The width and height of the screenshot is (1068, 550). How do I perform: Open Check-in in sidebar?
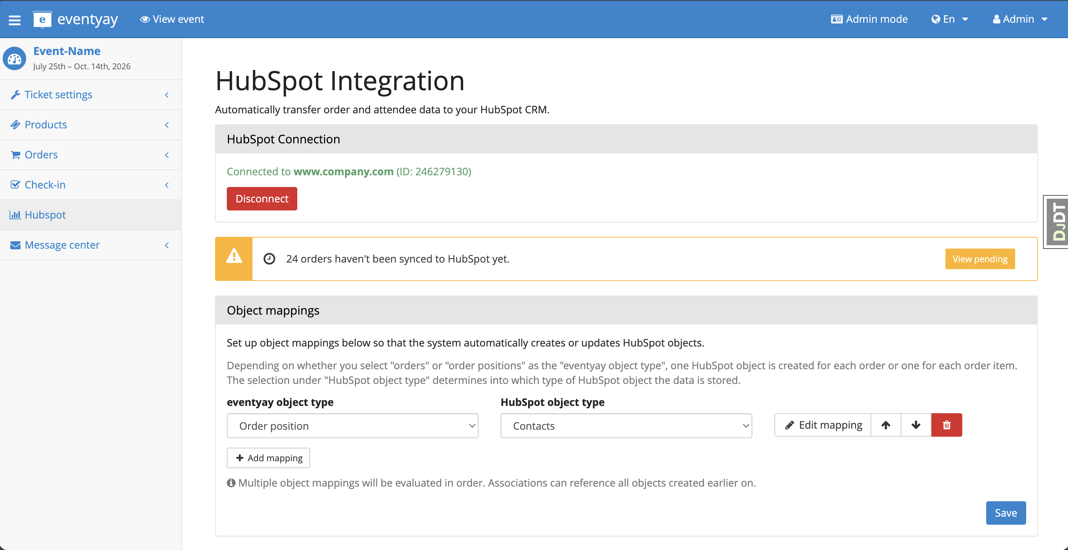[x=90, y=185]
